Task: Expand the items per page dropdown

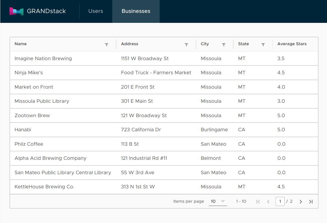Action: click(x=218, y=201)
